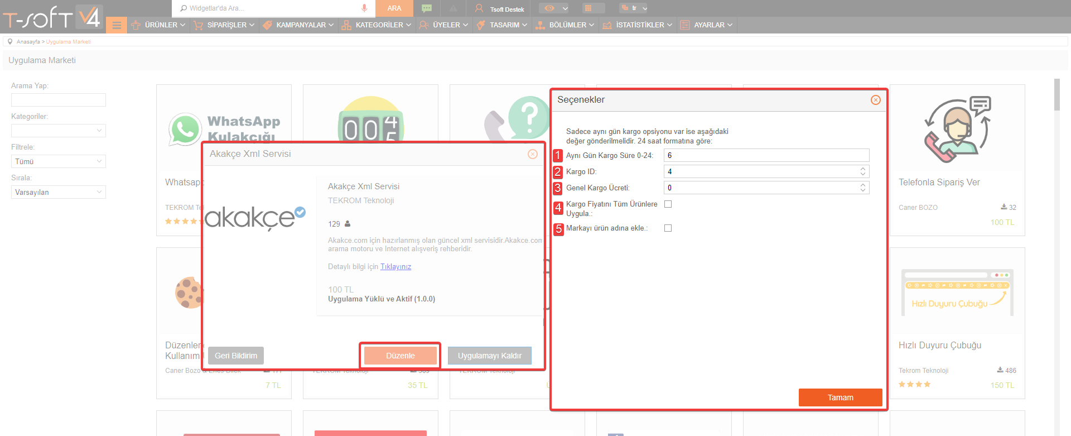1071x436 pixels.
Task: Click the Aynı Gün Kargo Süre field
Action: click(x=766, y=155)
